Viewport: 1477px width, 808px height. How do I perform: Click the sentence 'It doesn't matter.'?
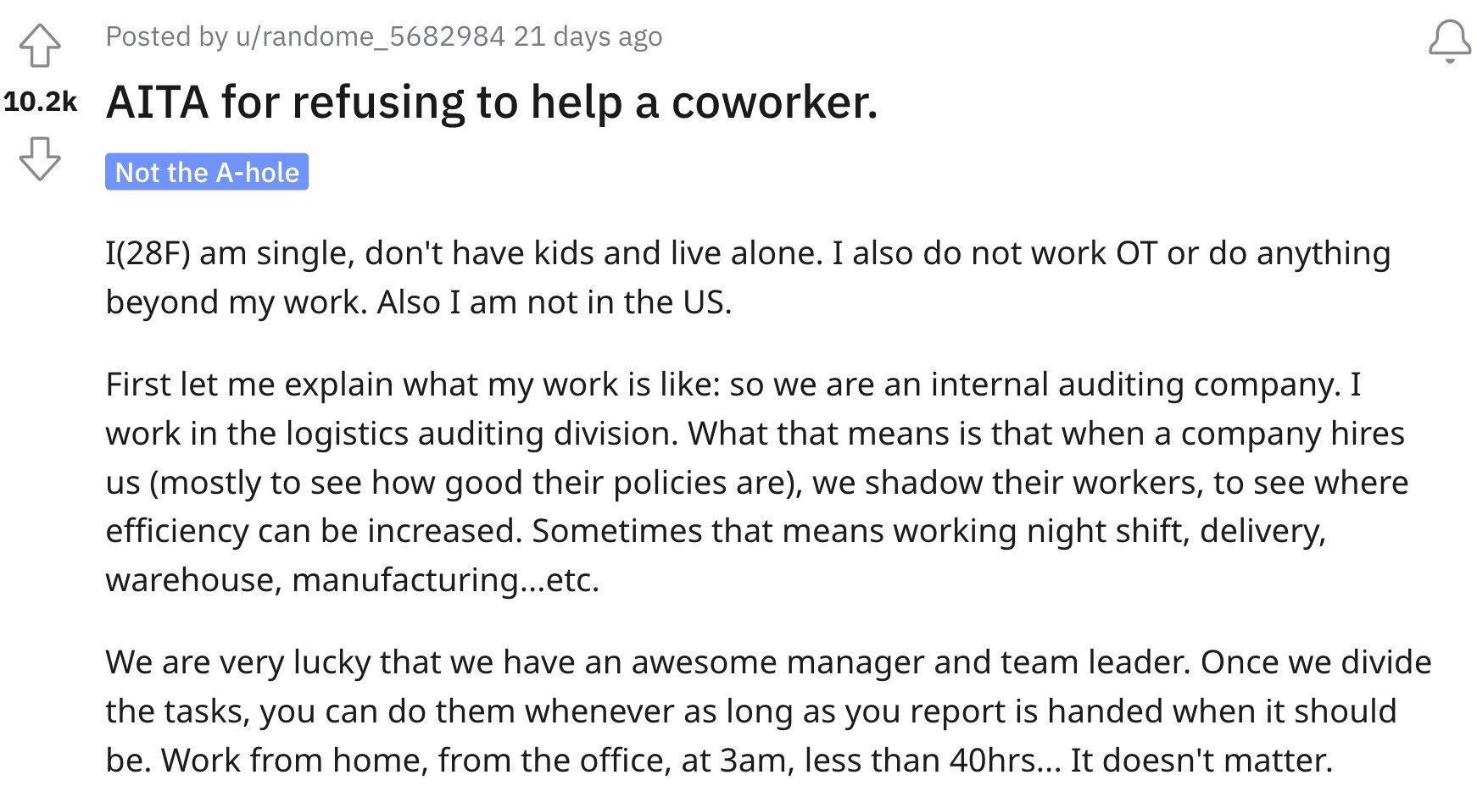tap(1201, 760)
